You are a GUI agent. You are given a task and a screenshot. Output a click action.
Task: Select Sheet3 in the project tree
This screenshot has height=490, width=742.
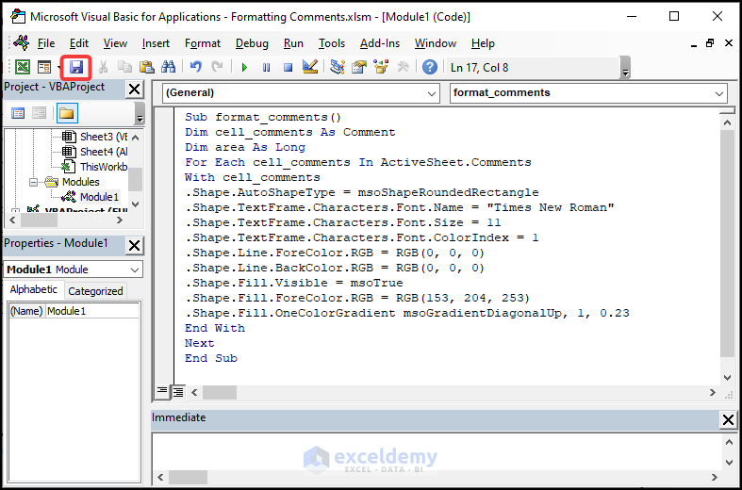[x=103, y=137]
